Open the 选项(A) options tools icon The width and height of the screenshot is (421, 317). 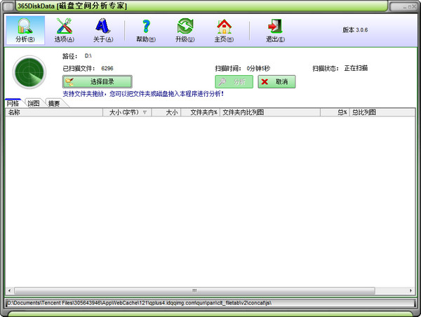64,30
